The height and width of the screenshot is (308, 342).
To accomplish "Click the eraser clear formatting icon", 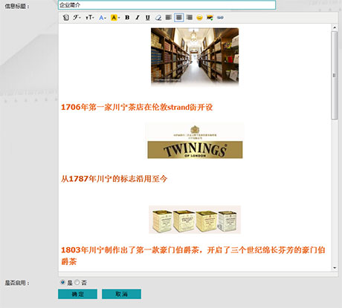I will point(158,18).
